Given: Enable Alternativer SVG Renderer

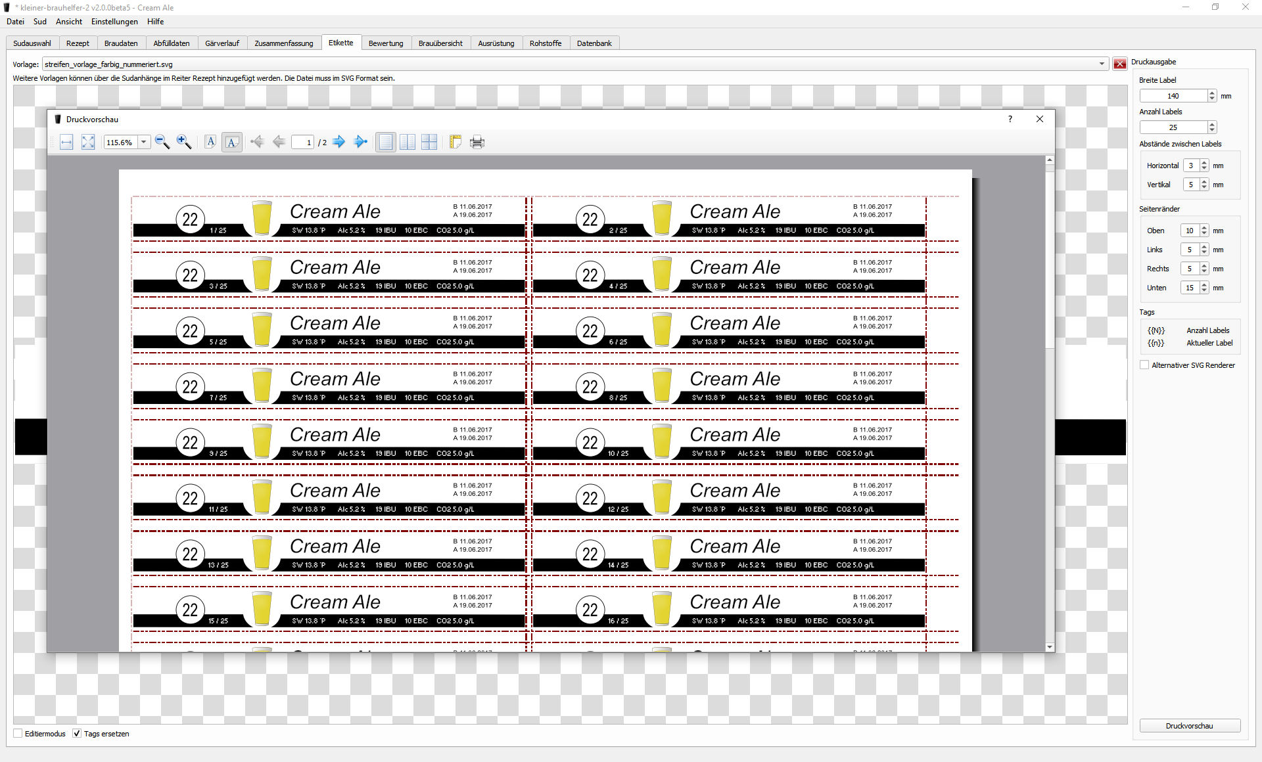Looking at the screenshot, I should coord(1144,365).
